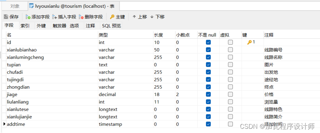The width and height of the screenshot is (320, 133).
Task: Uncheck Not null for xianlubianhao row
Action: click(209, 50)
